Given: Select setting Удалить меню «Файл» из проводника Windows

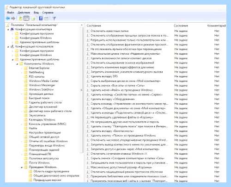Looking at the screenshot, I should (122, 90).
